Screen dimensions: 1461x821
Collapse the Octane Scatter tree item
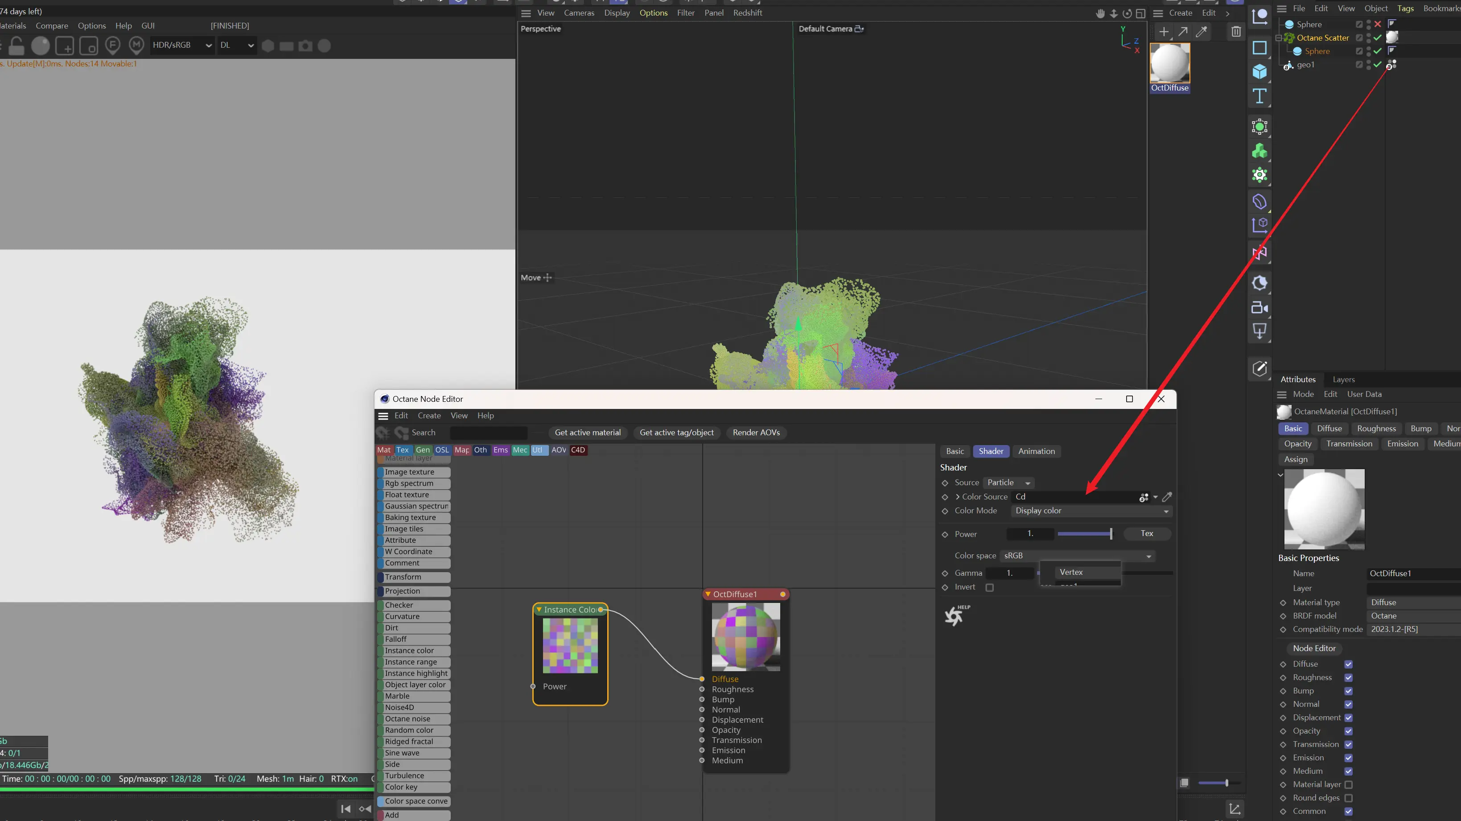click(1278, 38)
